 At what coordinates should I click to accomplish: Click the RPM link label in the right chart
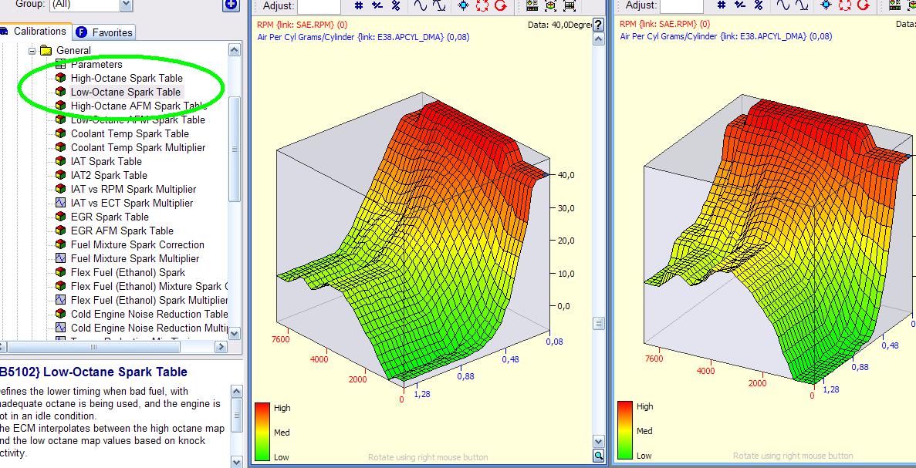[x=664, y=25]
